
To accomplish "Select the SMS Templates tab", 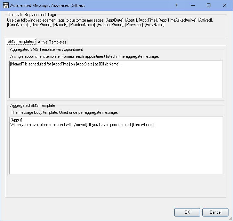I will 21,41.
